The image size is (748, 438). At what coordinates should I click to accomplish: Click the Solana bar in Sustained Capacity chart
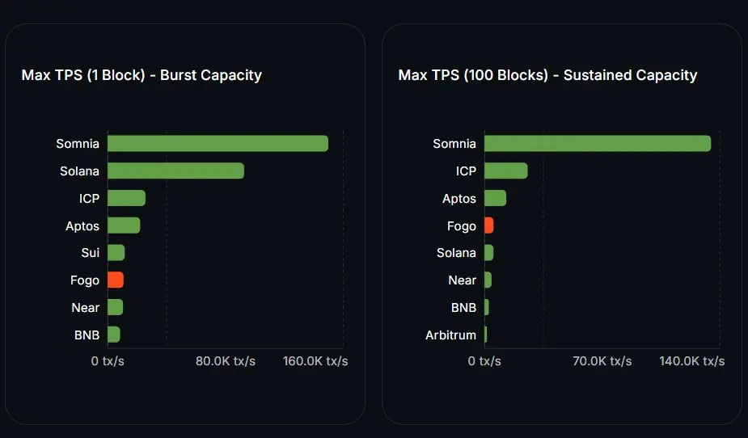[489, 253]
